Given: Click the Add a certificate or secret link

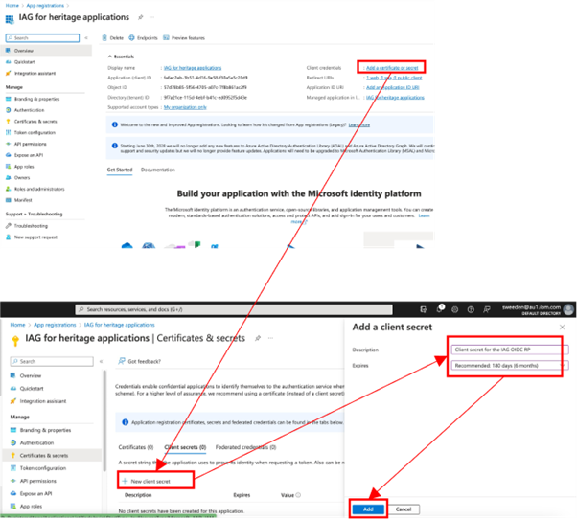Looking at the screenshot, I should [392, 68].
